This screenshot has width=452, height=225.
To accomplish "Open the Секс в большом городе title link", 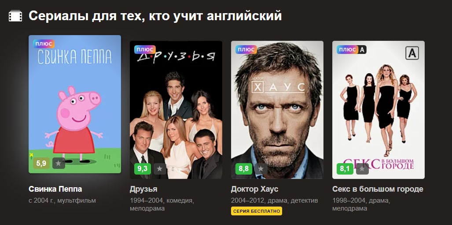I will pyautogui.click(x=378, y=189).
